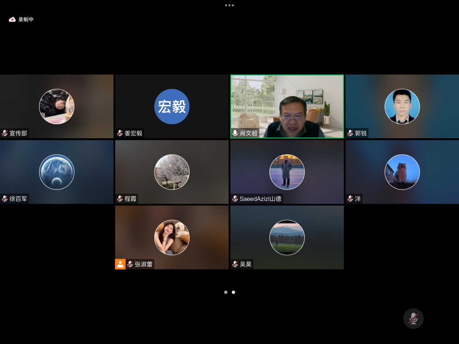
Task: Click the blue 宏毅 avatar circle
Action: tap(172, 106)
